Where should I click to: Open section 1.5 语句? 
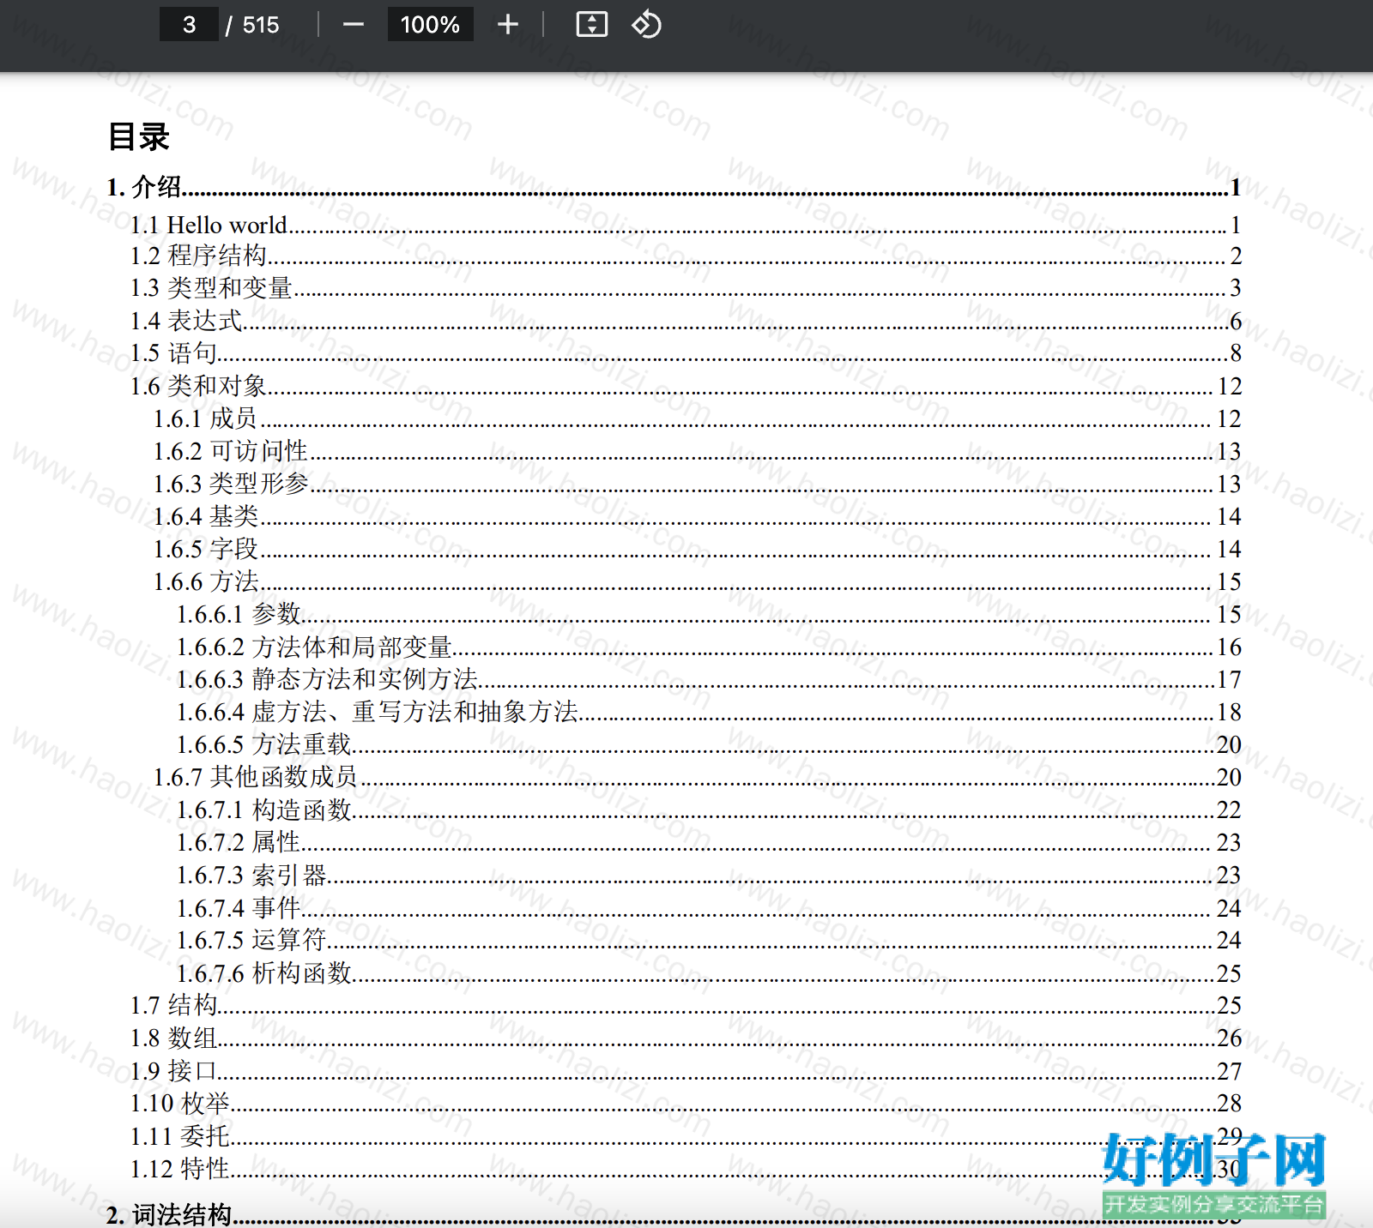(686, 353)
